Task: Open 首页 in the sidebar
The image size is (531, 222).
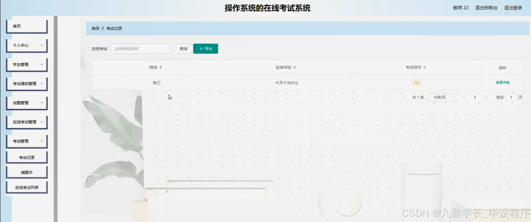Action: pyautogui.click(x=27, y=26)
